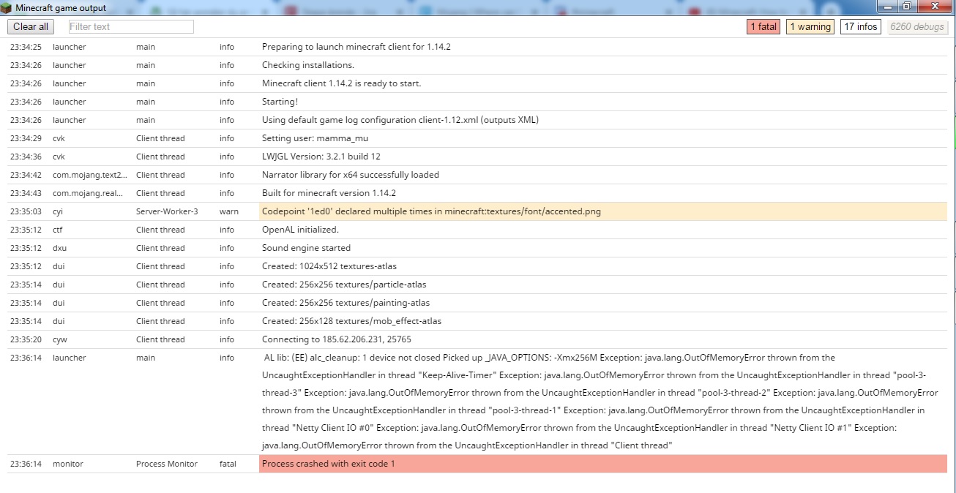This screenshot has width=956, height=493.
Task: Select the 'LWJGL Version: 3.2.1 build 12' entry
Action: click(x=321, y=157)
